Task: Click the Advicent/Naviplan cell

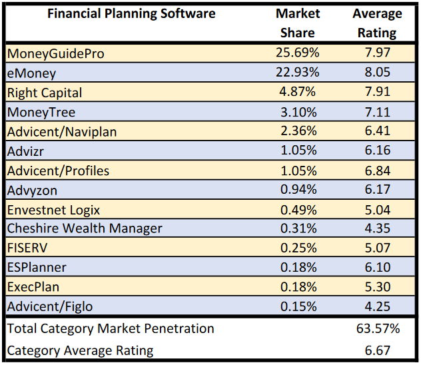Action: coord(62,131)
